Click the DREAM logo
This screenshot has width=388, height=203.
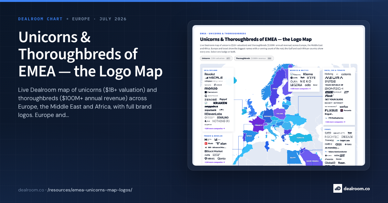click(x=347, y=137)
